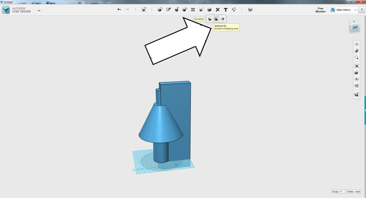This screenshot has width=366, height=198.
Task: Select the Sketch tool icon
Action: click(x=168, y=10)
